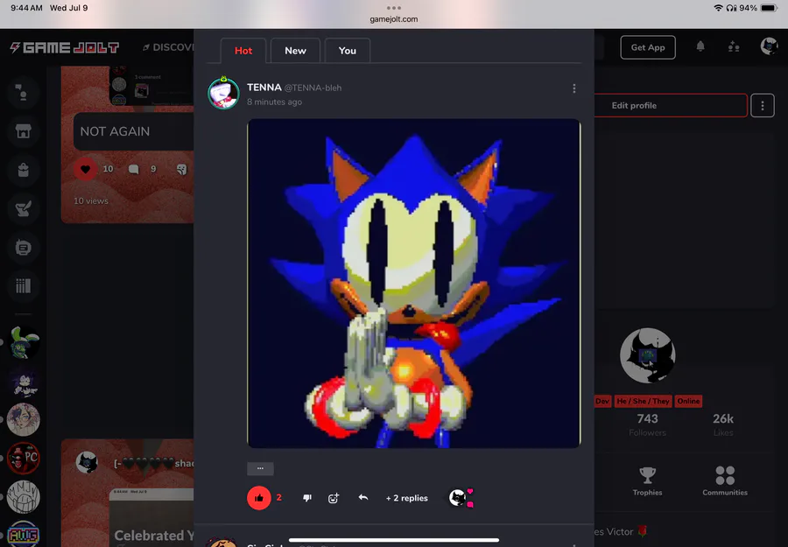Open the quill and scroll sidebar icon
This screenshot has width=788, height=547.
(23, 209)
